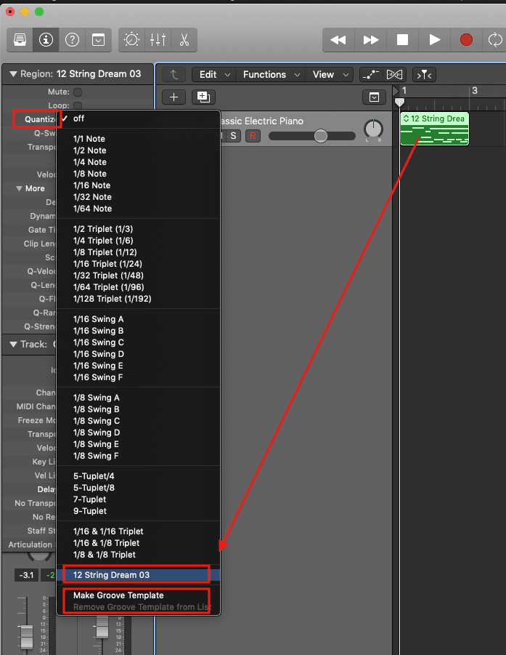
Task: Toggle Cycle mode icon
Action: tap(495, 40)
